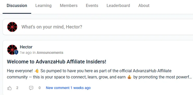Click the "1w ago" post timestamp

tap(26, 53)
